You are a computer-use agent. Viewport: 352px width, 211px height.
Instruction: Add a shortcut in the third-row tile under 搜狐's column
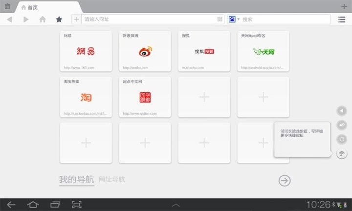[x=204, y=143]
